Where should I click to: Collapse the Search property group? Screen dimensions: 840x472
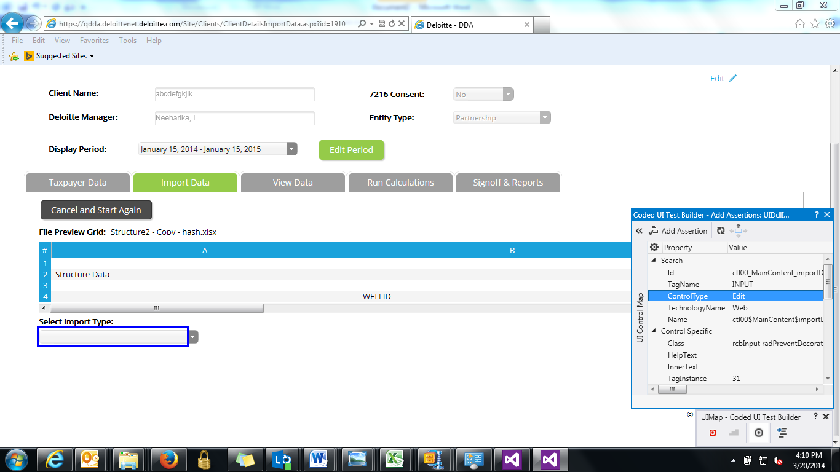[653, 261]
